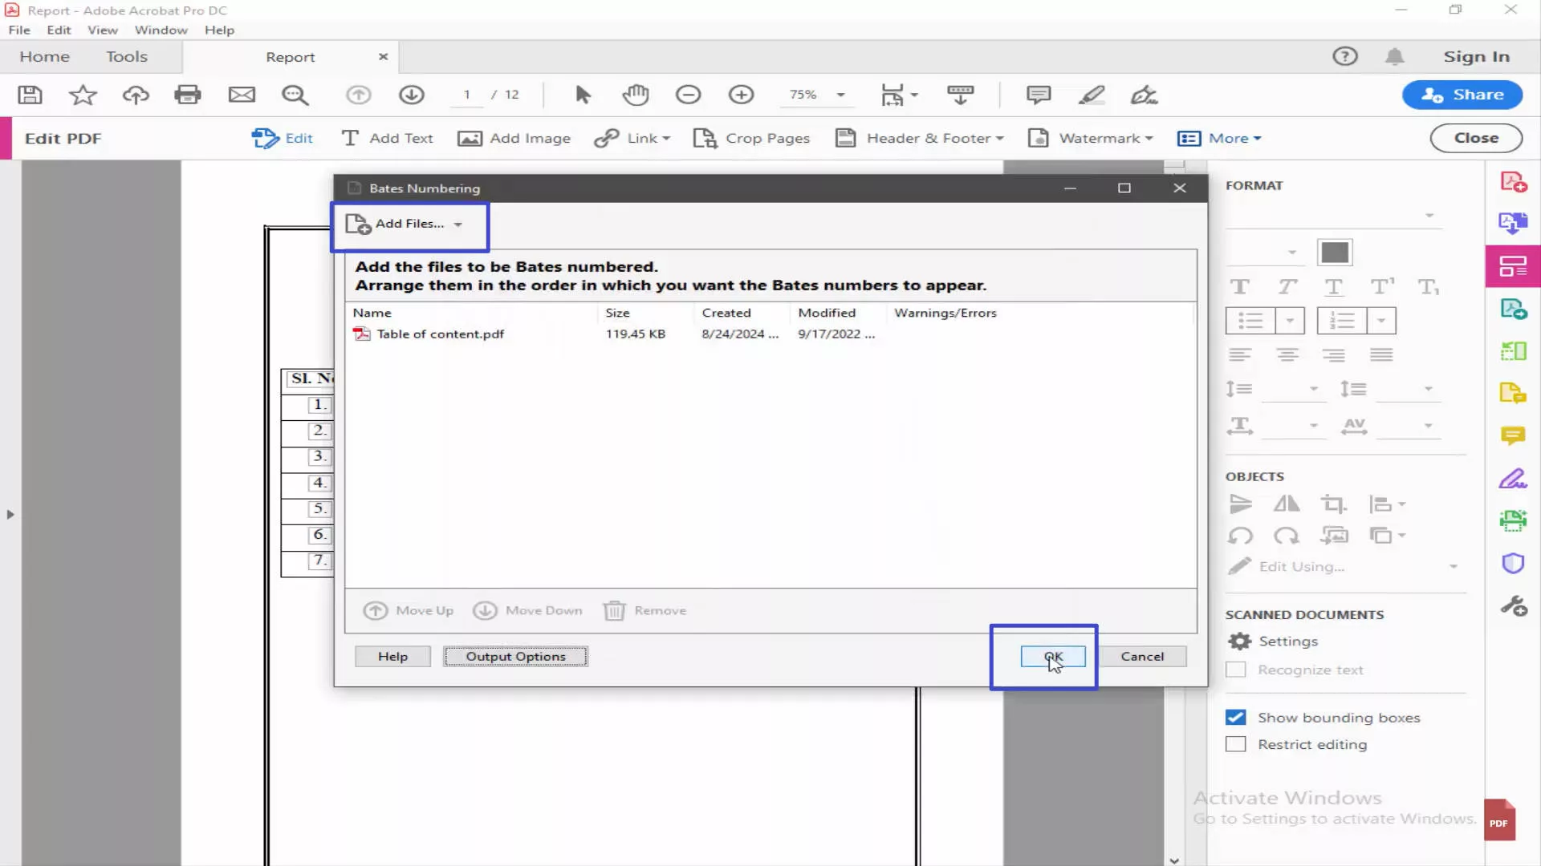This screenshot has height=866, width=1541.
Task: Click the Output Options button
Action: (x=514, y=656)
